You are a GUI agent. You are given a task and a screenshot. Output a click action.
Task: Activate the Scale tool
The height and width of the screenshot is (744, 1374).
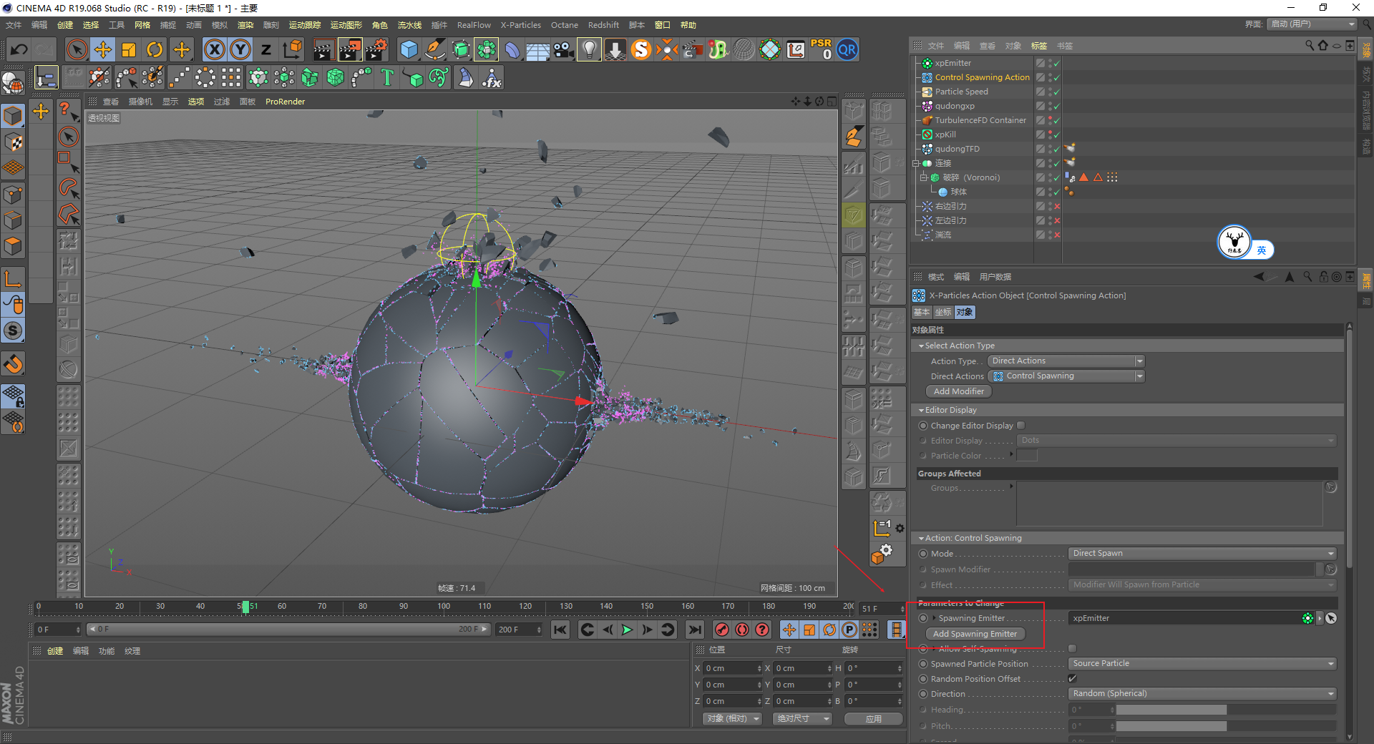pyautogui.click(x=129, y=50)
